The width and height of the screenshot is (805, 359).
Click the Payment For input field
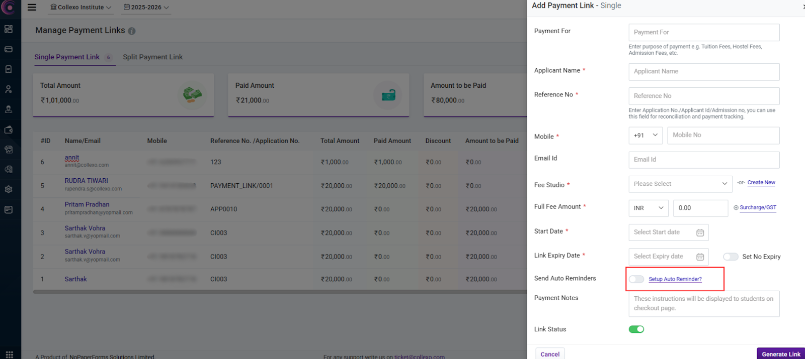tap(704, 33)
